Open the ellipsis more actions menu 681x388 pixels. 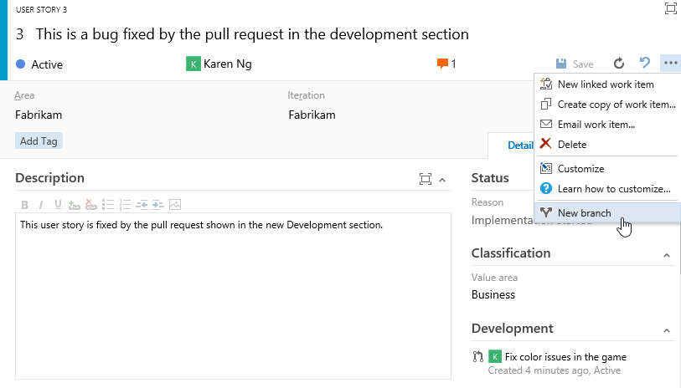(671, 64)
